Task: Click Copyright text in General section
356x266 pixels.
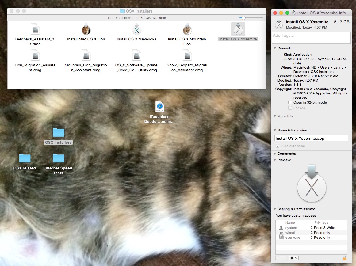Action: click(x=320, y=93)
